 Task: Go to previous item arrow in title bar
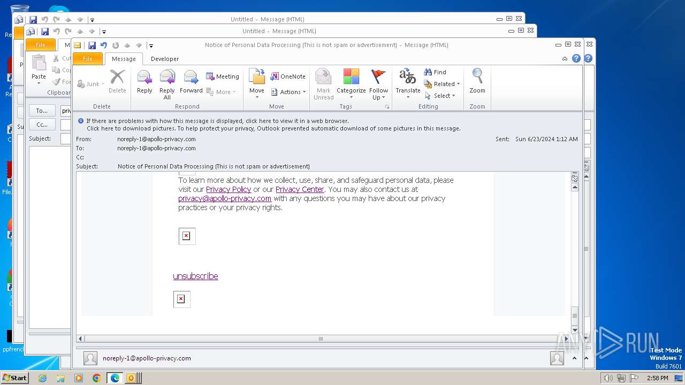click(127, 45)
